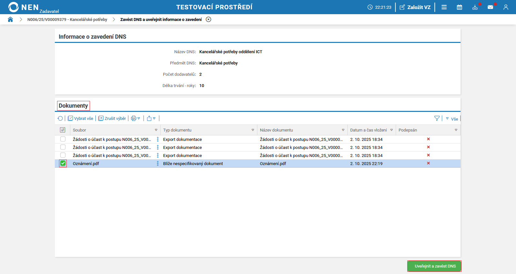This screenshot has width=516, height=274.
Task: Click the filter funnel icon
Action: point(437,118)
